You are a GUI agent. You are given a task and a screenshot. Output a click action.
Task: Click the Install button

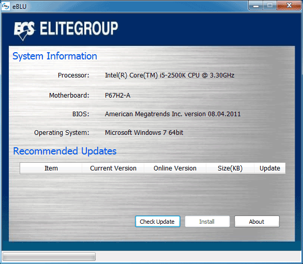(207, 221)
